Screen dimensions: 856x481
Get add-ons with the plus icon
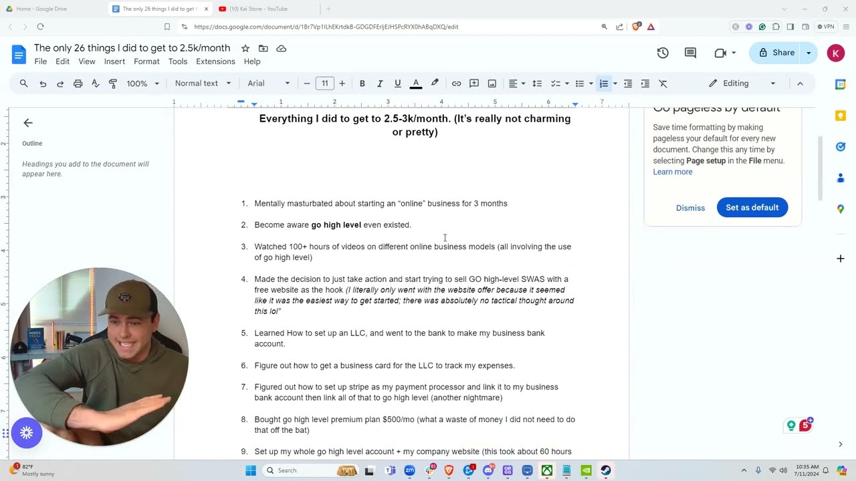coord(841,259)
